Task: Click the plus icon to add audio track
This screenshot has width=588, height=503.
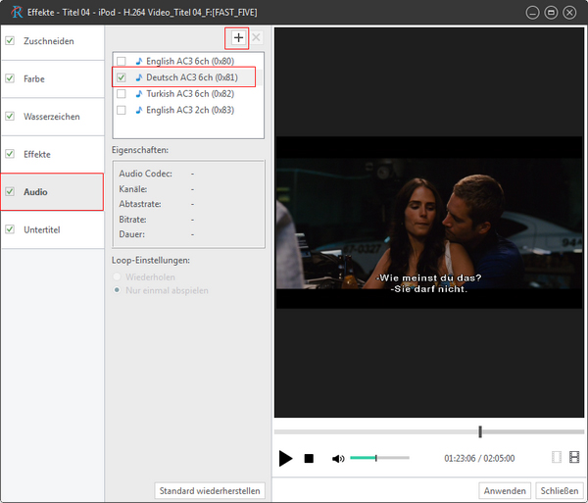Action: [x=238, y=37]
